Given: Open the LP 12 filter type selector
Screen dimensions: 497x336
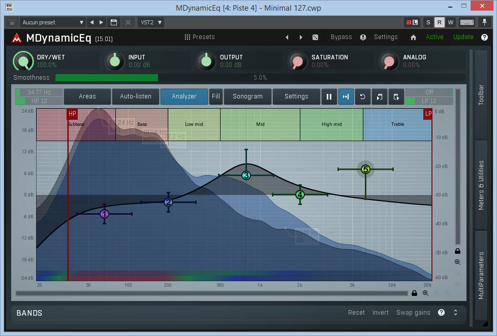Looking at the screenshot, I should (429, 100).
